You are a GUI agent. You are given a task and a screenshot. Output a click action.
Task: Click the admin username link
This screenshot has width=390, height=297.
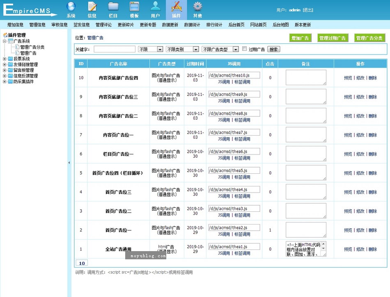[294, 10]
